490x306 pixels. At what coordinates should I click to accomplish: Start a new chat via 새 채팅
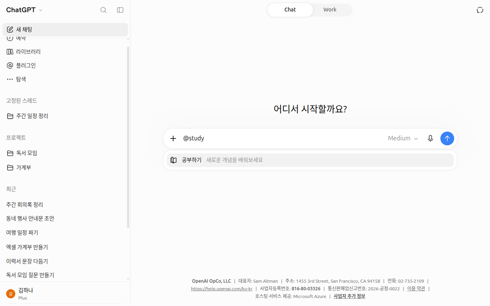point(65,29)
